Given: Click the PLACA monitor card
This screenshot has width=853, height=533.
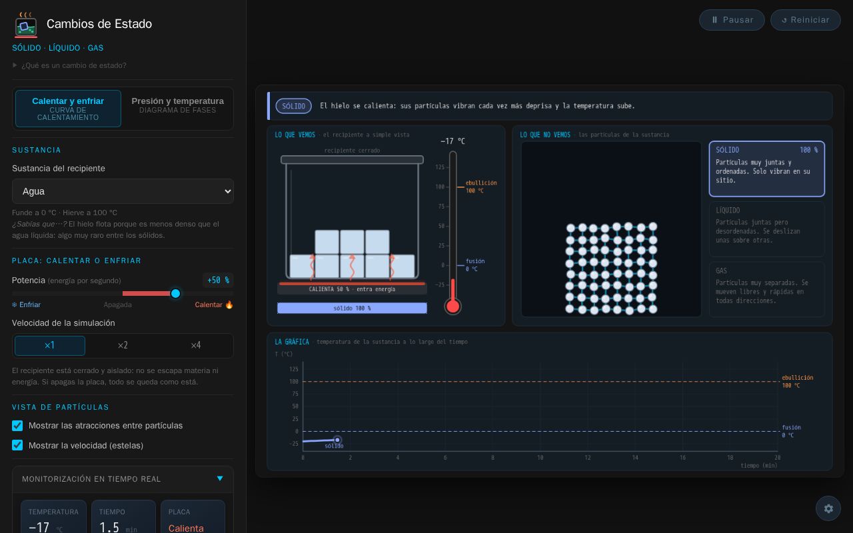Looking at the screenshot, I should coord(193,517).
